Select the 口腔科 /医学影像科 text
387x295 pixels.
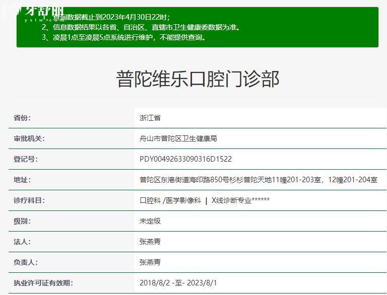click(170, 200)
